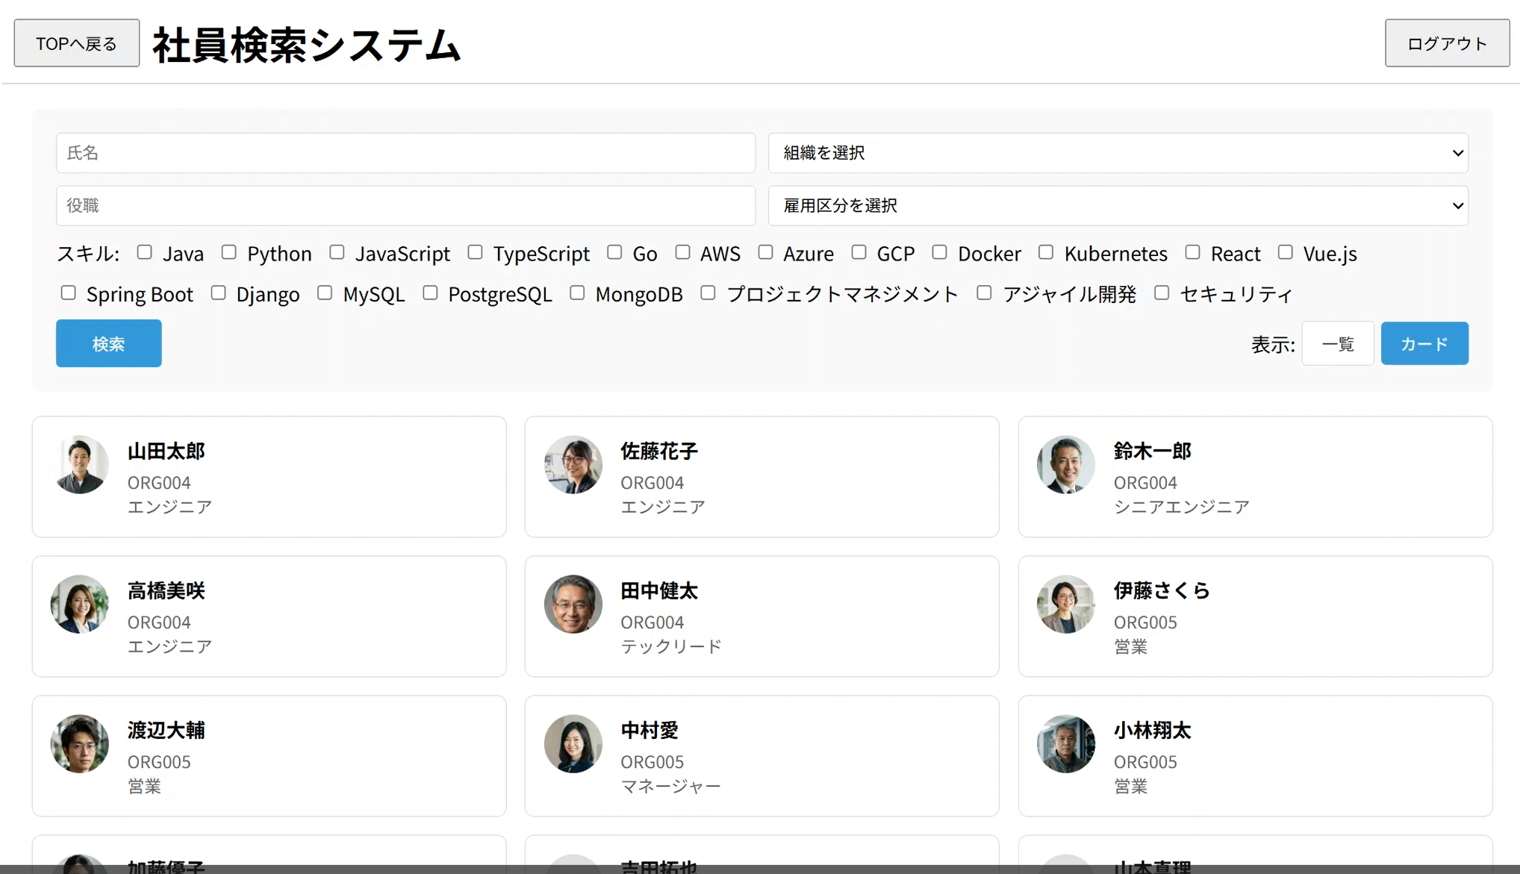
Task: Click 佐藤花子's avatar image
Action: (573, 464)
